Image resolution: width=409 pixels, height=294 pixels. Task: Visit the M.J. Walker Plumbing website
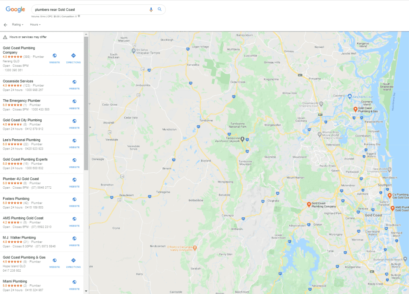click(x=74, y=241)
